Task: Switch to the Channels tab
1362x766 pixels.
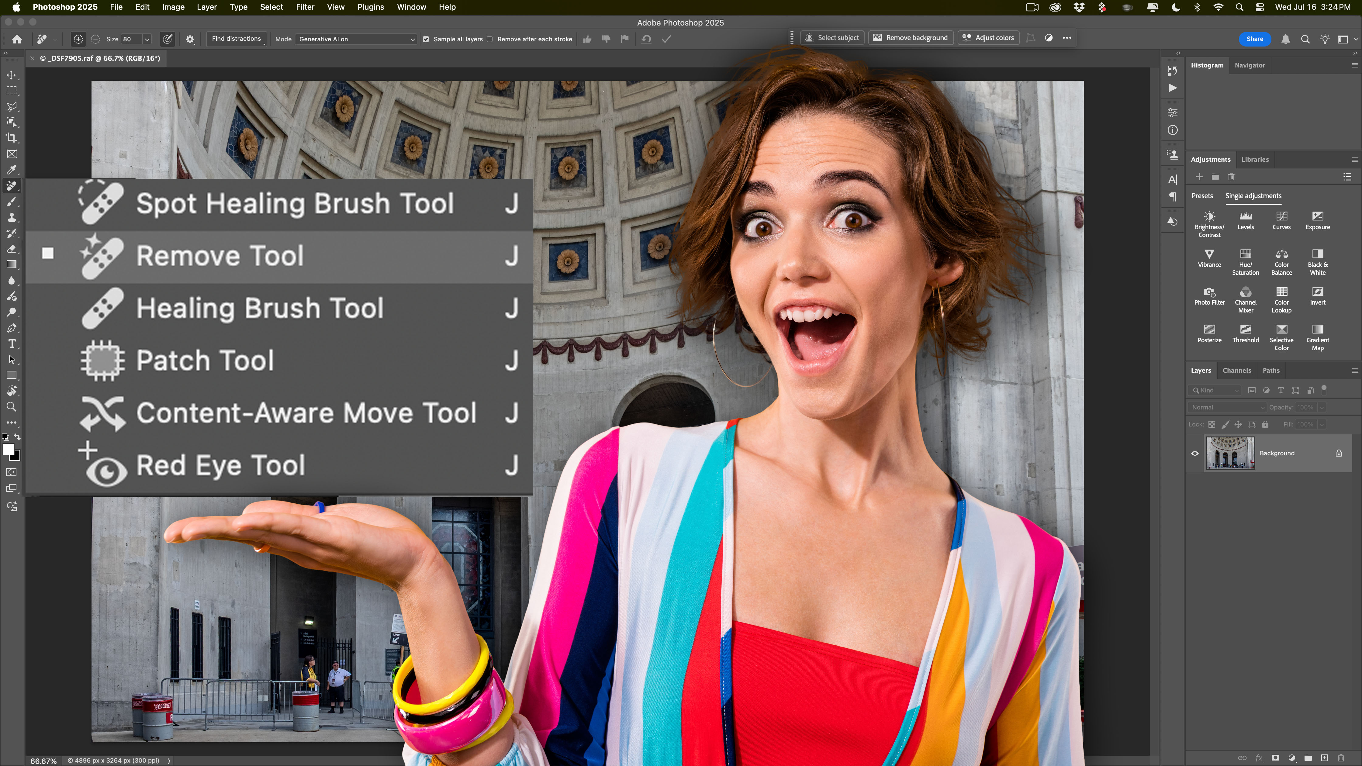Action: coord(1236,370)
